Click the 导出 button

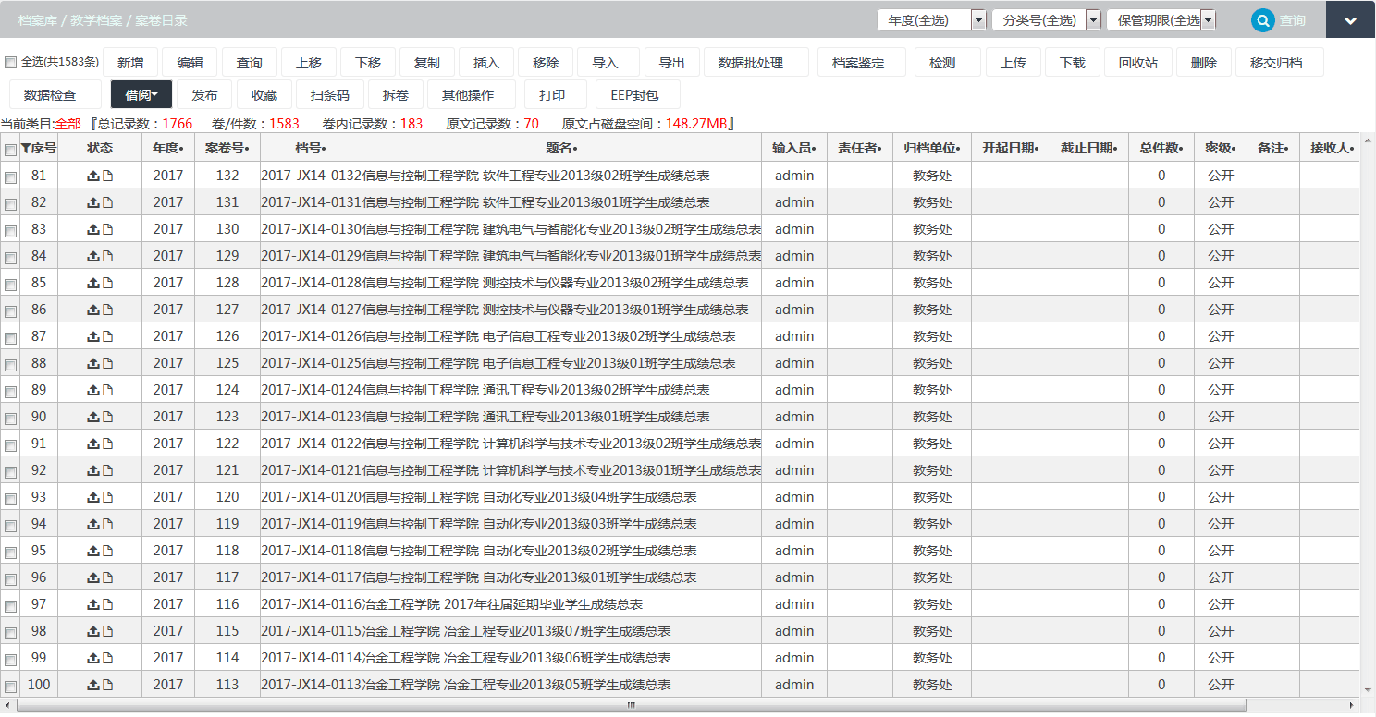pyautogui.click(x=672, y=63)
